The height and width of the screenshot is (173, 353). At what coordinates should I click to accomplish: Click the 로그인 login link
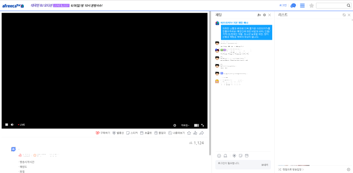click(x=283, y=5)
